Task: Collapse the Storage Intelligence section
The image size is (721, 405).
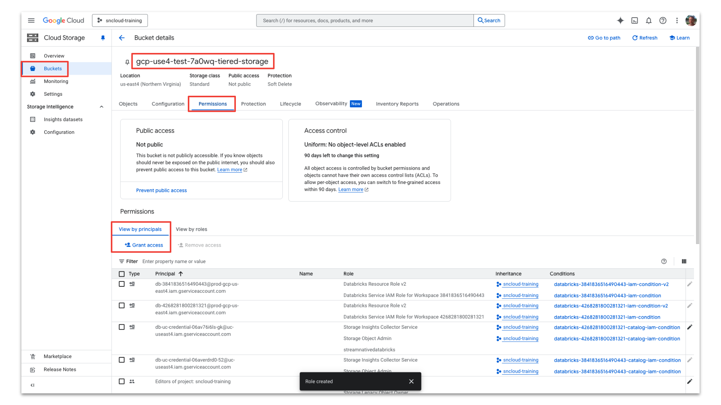Action: coord(101,107)
